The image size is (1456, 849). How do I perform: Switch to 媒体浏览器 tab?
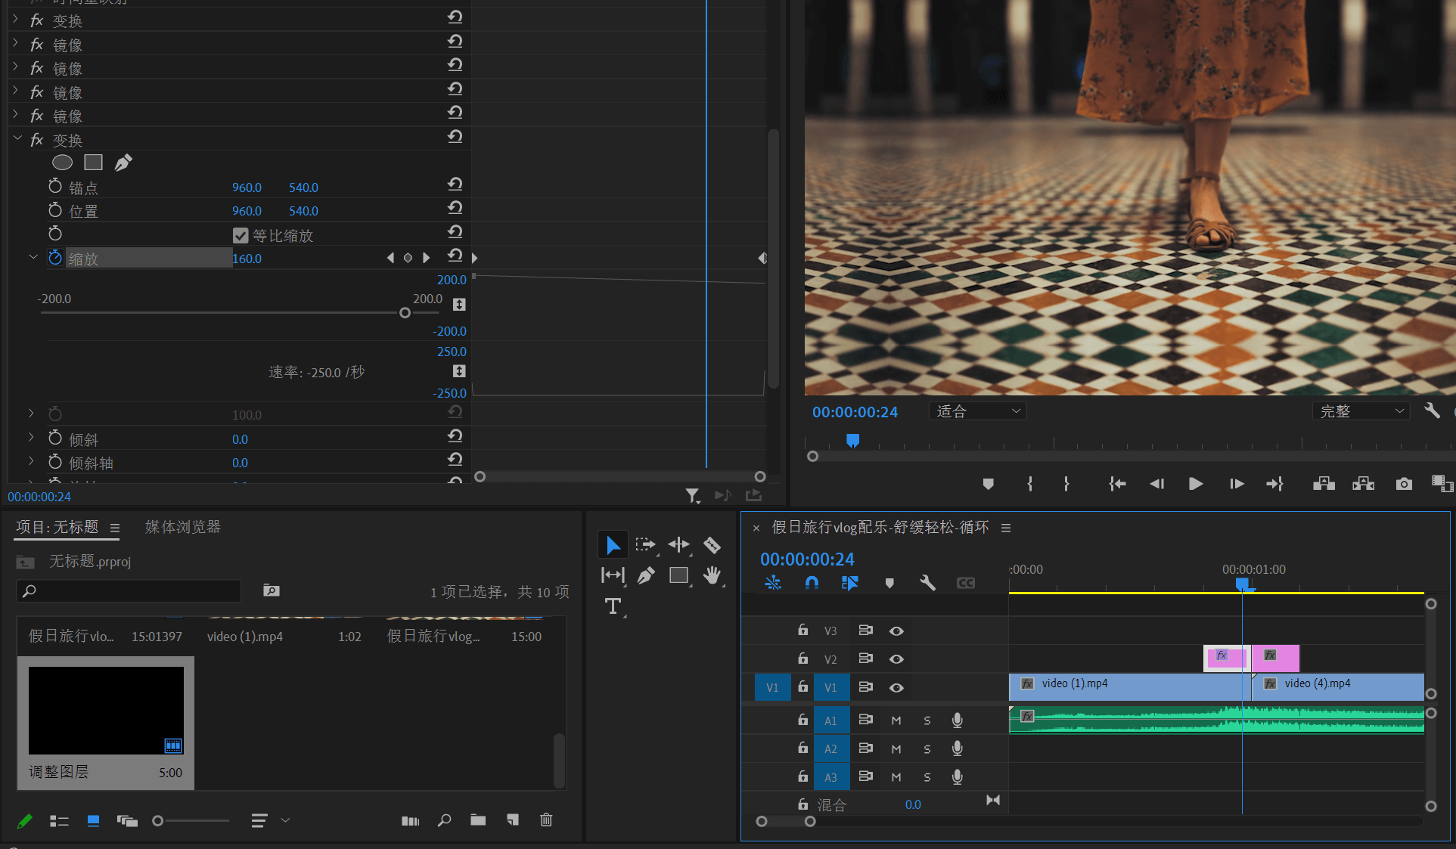[x=183, y=527]
